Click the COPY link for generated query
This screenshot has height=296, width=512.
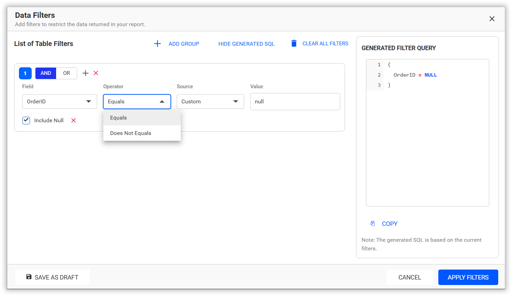point(390,224)
